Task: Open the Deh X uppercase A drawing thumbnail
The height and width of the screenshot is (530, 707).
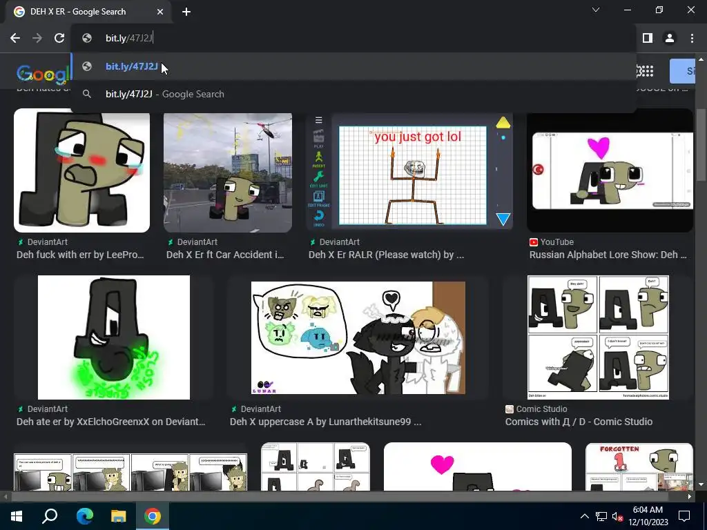Action: (x=358, y=337)
